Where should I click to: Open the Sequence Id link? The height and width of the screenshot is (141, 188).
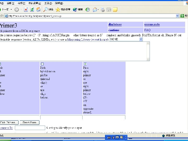point(6,128)
